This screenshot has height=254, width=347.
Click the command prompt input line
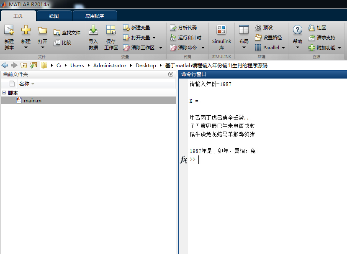268,160
